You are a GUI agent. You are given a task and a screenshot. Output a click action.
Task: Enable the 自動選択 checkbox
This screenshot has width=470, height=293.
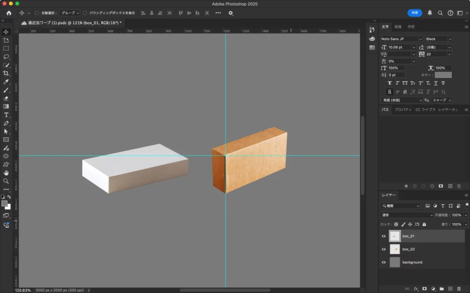[x=37, y=13]
